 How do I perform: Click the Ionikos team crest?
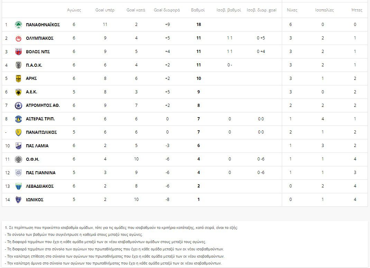click(x=18, y=200)
